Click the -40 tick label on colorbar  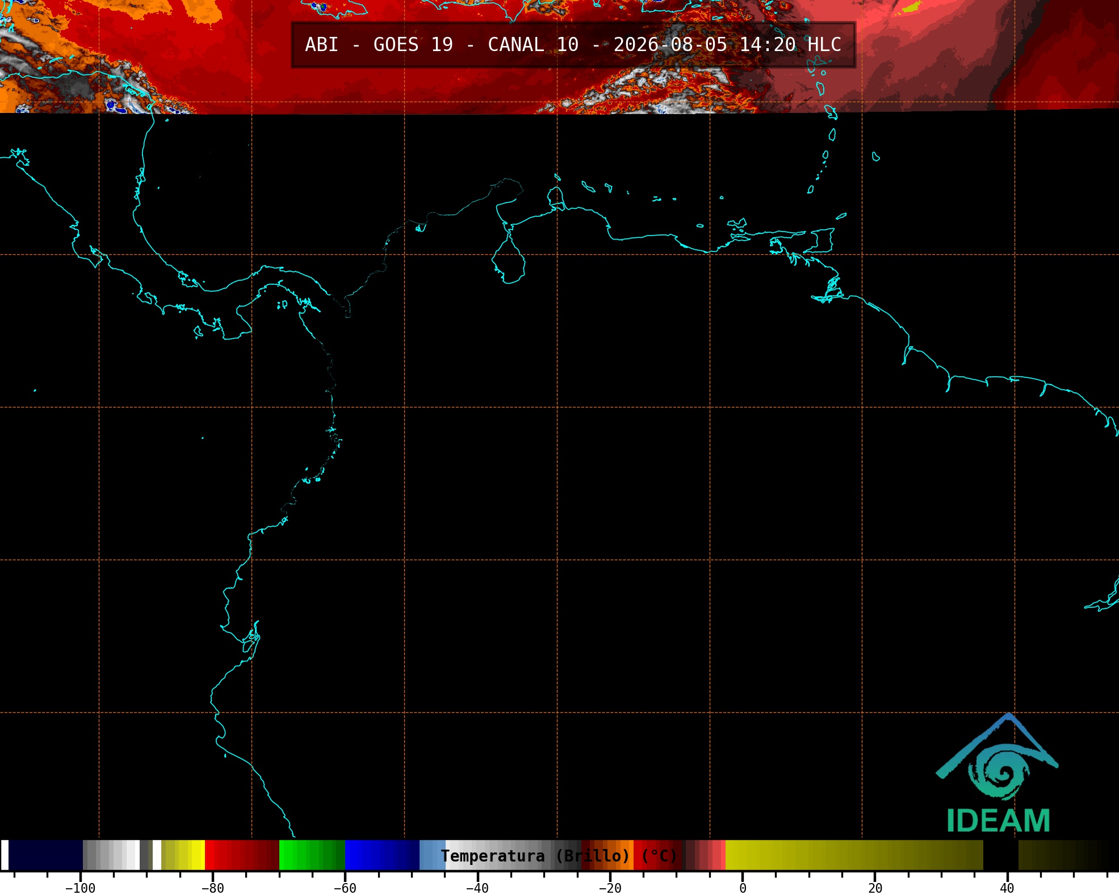click(477, 888)
